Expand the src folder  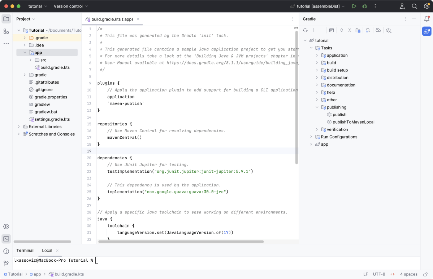pyautogui.click(x=30, y=60)
